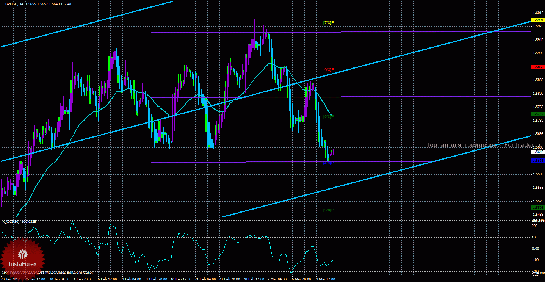
Task: Click the X_CCI(30) indicator label
Action: pyautogui.click(x=19, y=221)
